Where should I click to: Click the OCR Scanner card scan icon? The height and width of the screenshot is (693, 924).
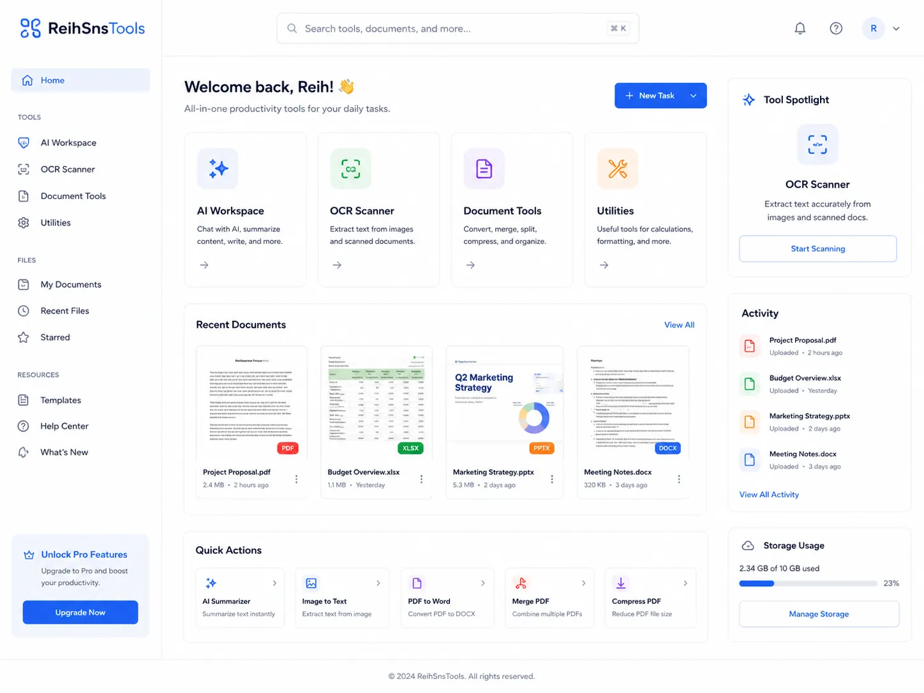point(350,168)
